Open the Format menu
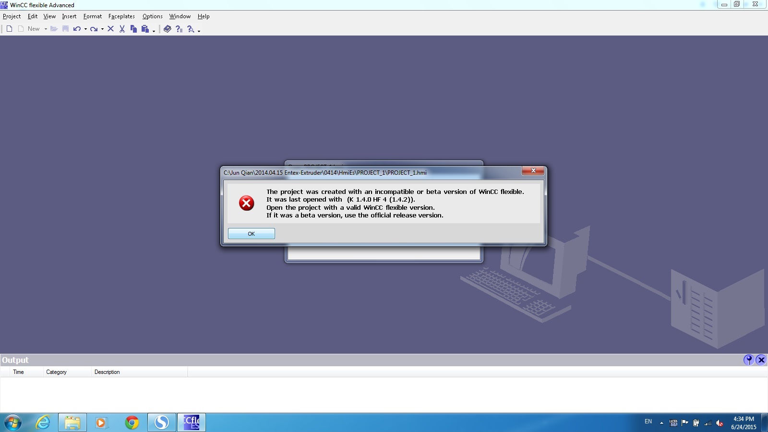The image size is (768, 432). tap(93, 16)
